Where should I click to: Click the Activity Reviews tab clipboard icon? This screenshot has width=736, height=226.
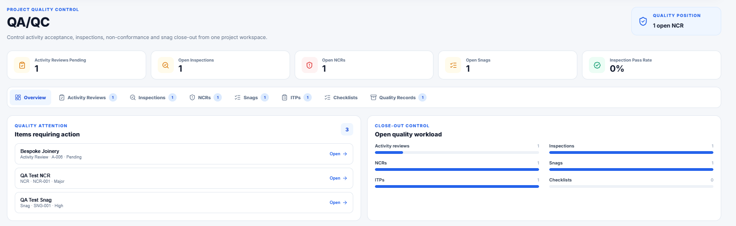click(62, 97)
